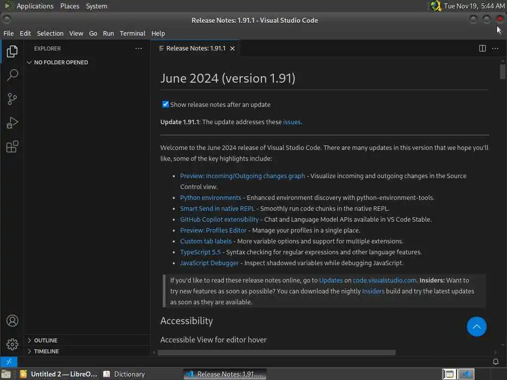This screenshot has height=380, width=507.
Task: Click the scroll-to-top round blue button
Action: tap(476, 327)
